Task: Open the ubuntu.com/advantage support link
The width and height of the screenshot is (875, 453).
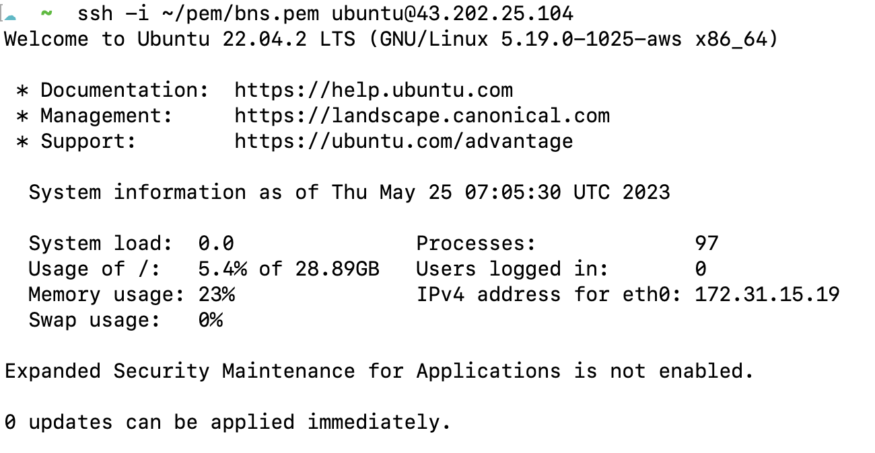Action: 404,142
